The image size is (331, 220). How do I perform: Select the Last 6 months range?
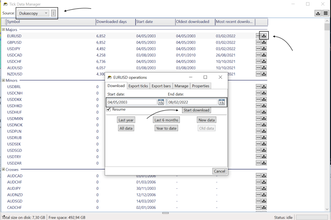point(166,120)
